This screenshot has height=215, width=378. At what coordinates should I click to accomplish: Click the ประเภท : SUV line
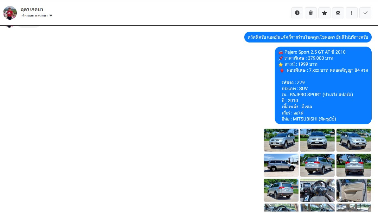point(295,88)
